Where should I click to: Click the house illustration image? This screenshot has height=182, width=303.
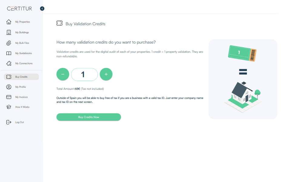243,97
